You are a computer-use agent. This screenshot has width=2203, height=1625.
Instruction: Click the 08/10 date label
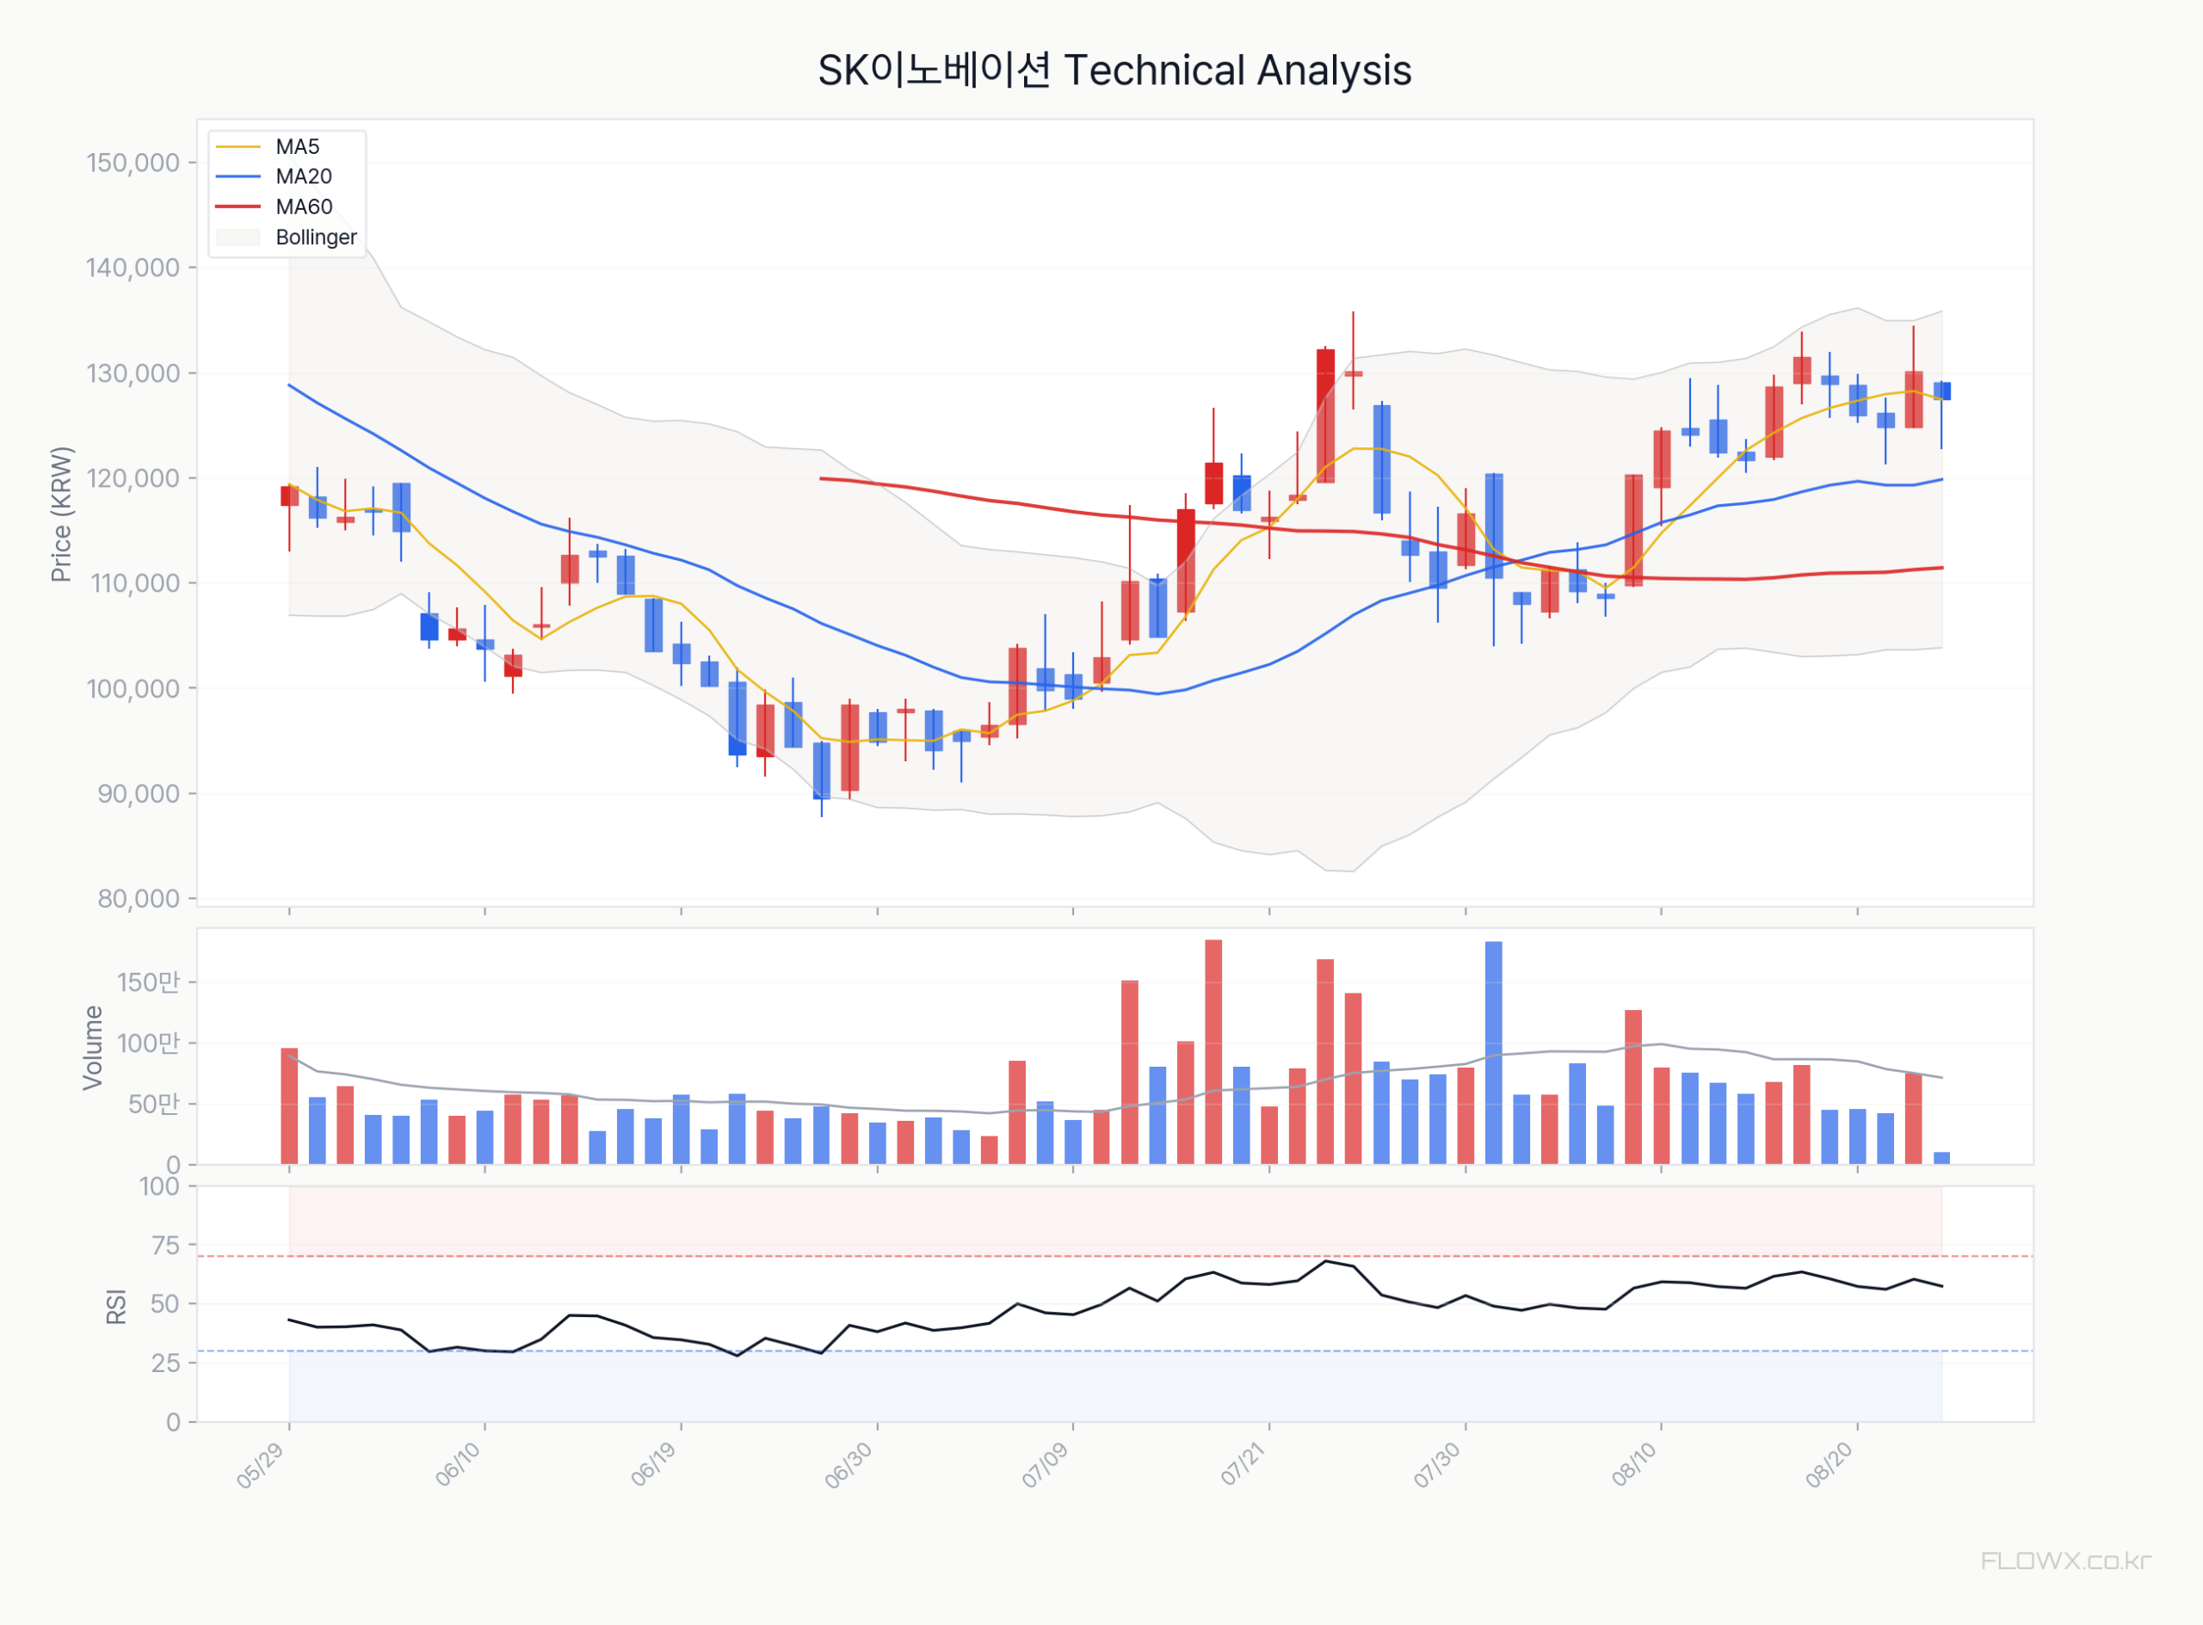click(1635, 1465)
